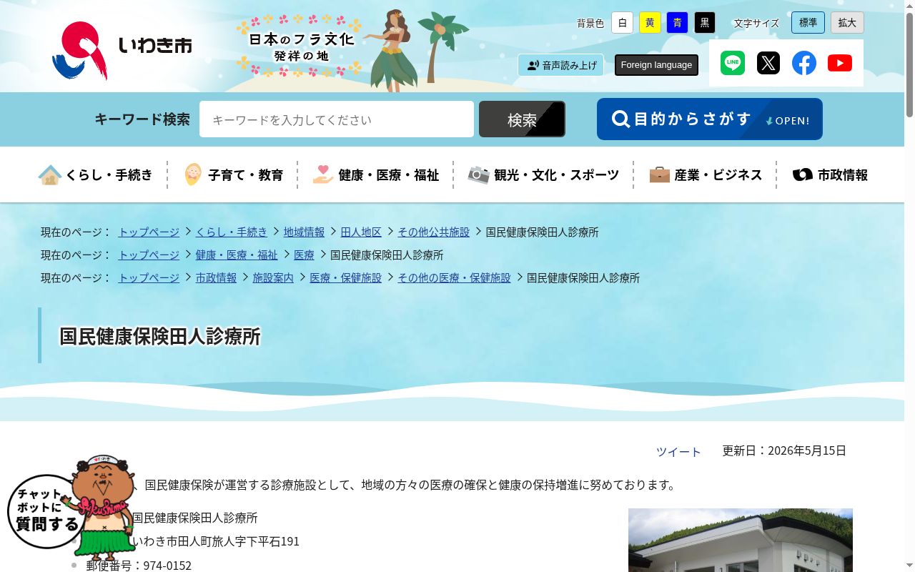Follow the その他公共施設 breadcrumb link
This screenshot has height=572, width=915.
[434, 232]
